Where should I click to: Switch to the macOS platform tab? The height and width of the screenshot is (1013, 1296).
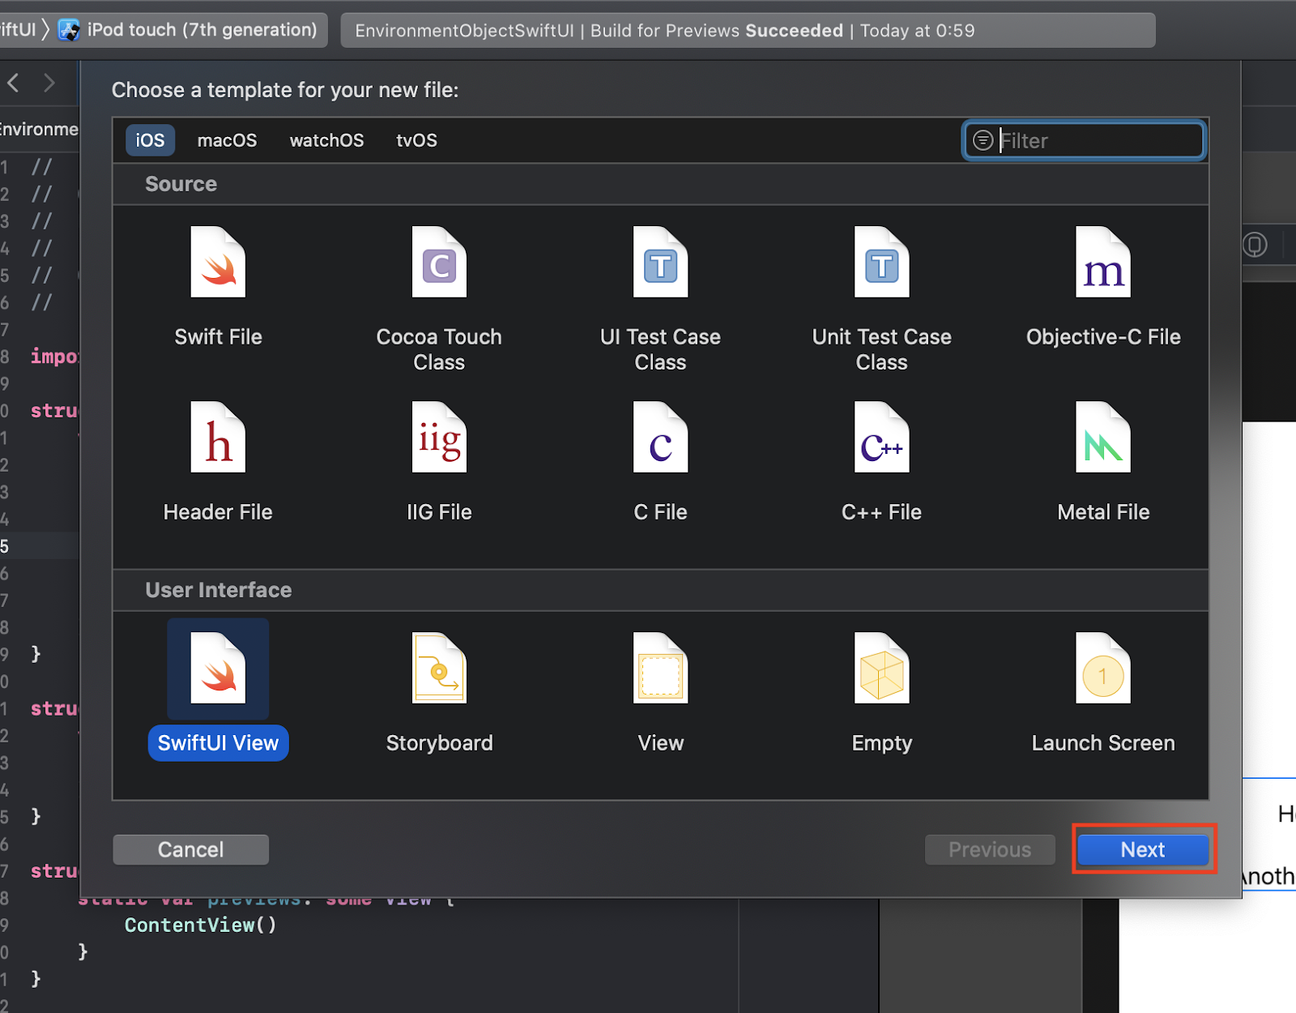click(x=227, y=140)
